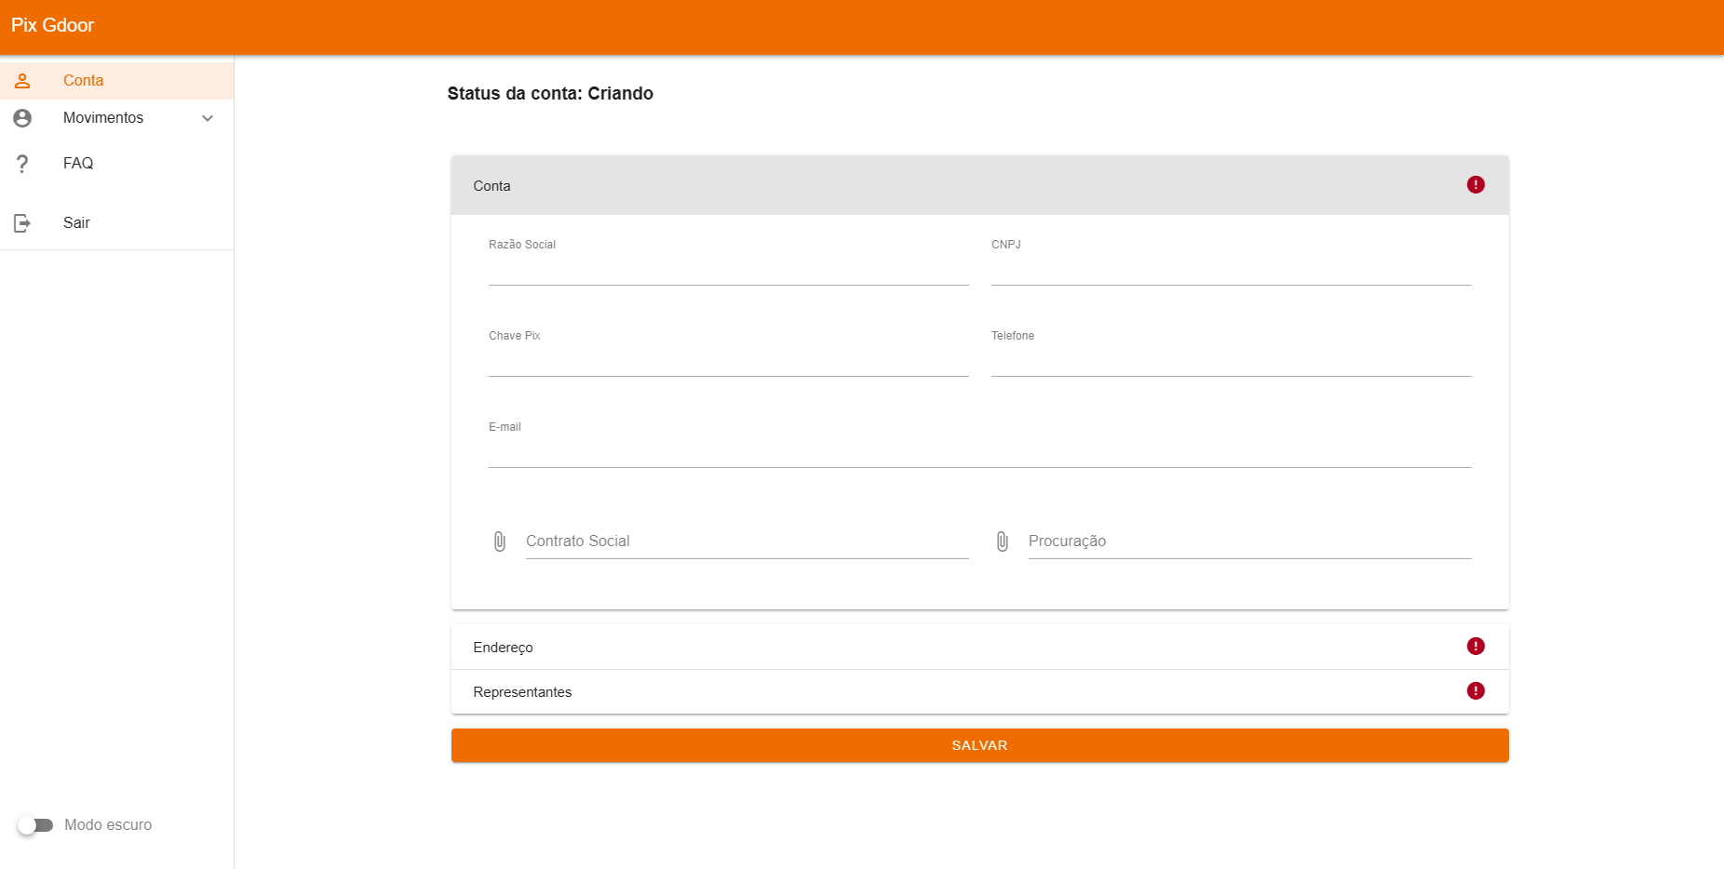Expand the Representantes section
Viewport: 1724px width, 869px height.
click(x=980, y=692)
